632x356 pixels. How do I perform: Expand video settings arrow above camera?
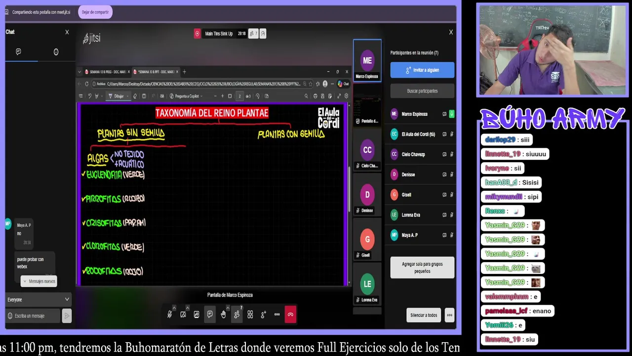click(187, 308)
